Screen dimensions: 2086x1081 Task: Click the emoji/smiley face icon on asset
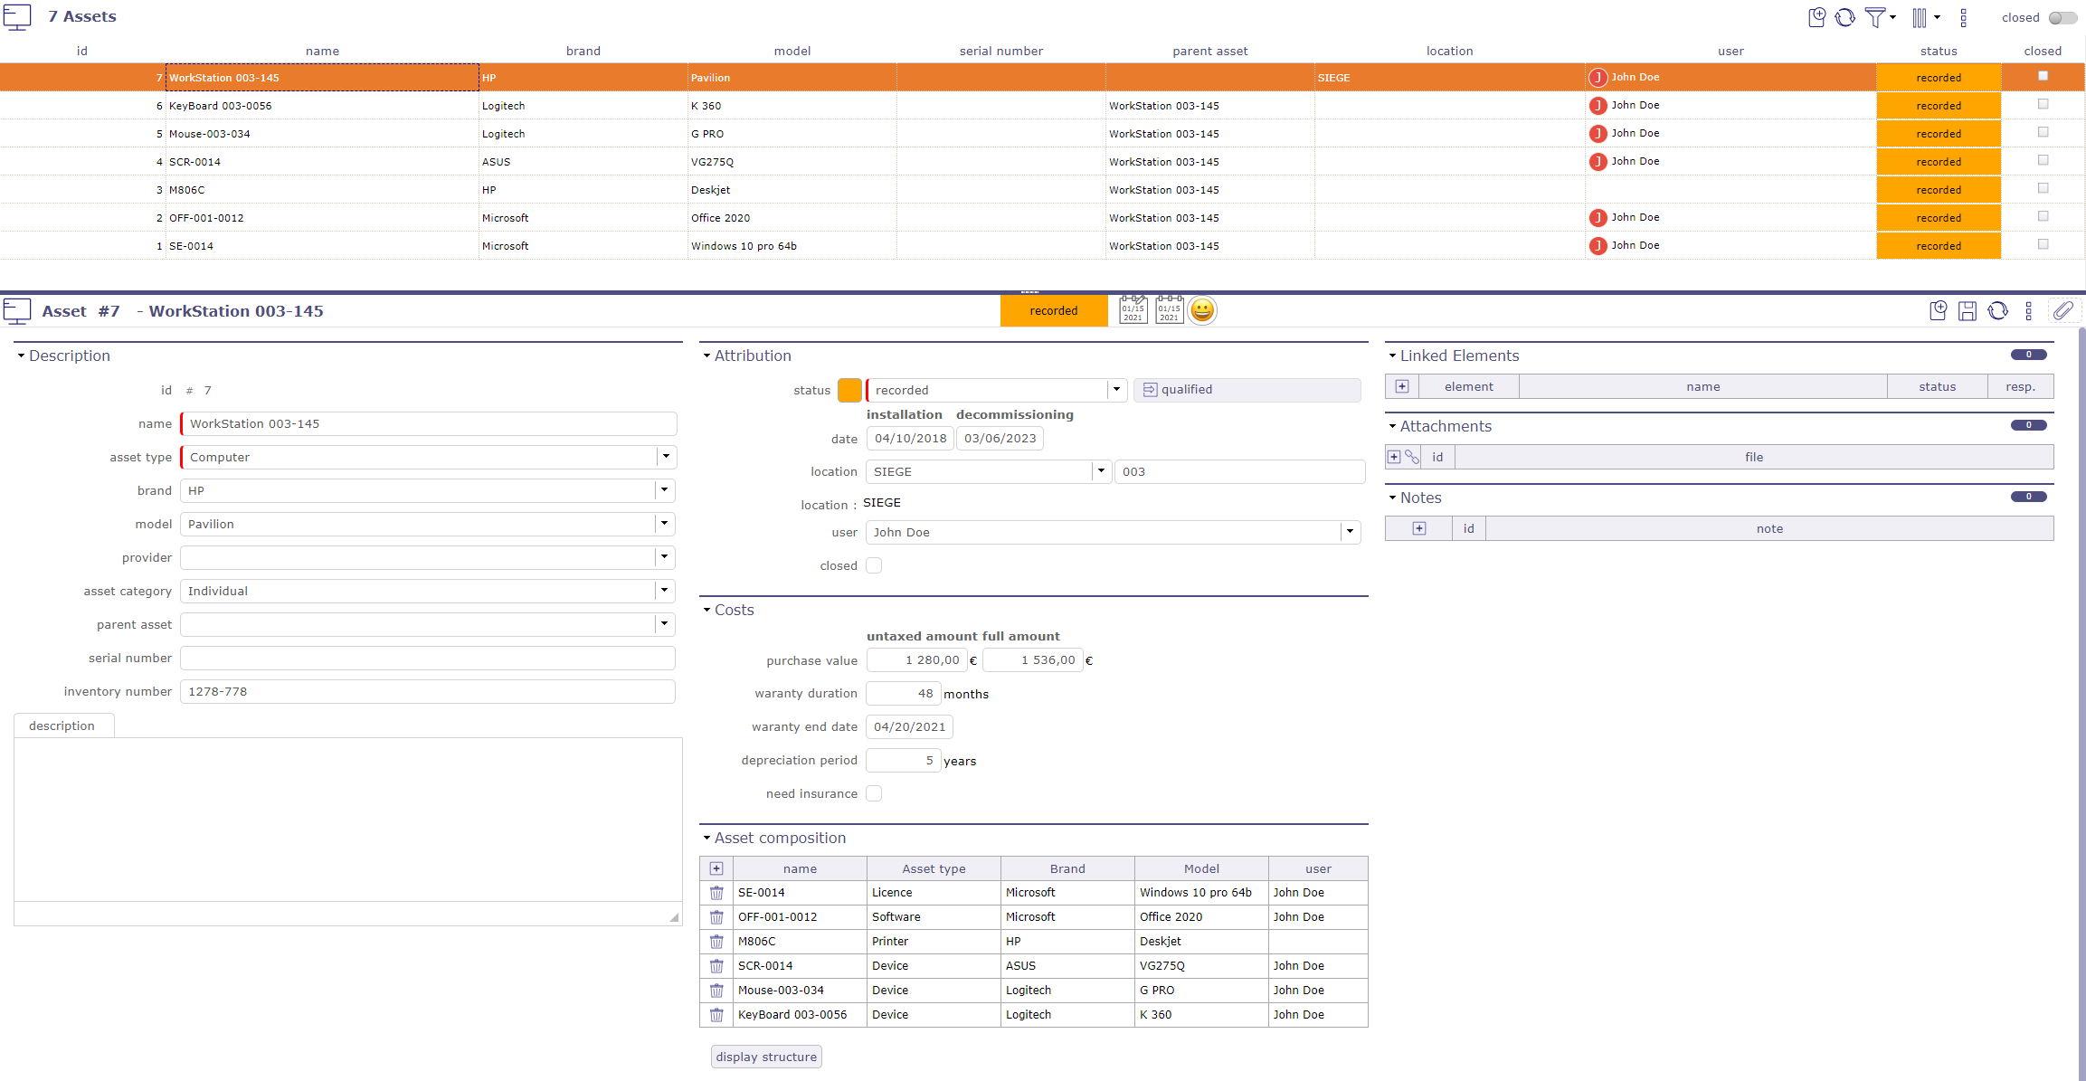tap(1201, 310)
